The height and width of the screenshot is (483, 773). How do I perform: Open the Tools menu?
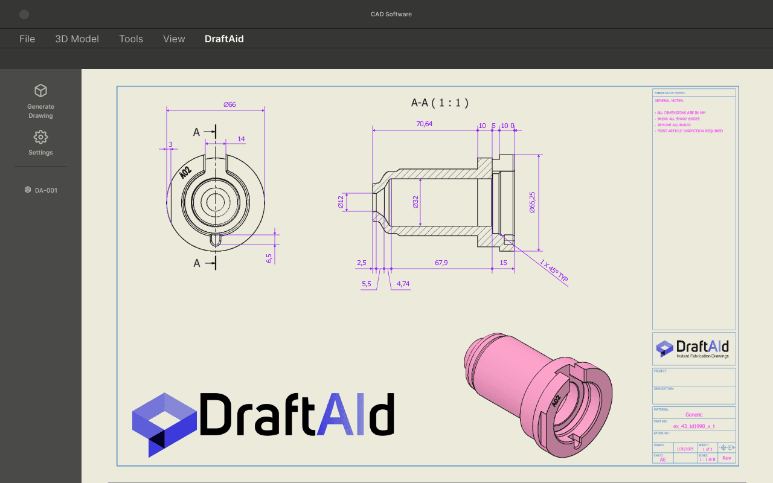pos(131,39)
